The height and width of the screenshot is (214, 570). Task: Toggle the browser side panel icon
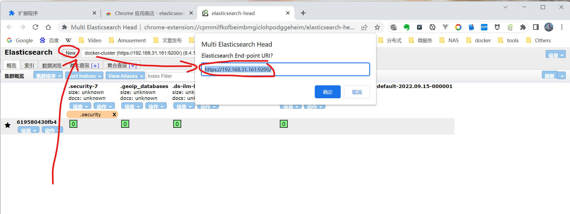[536, 27]
